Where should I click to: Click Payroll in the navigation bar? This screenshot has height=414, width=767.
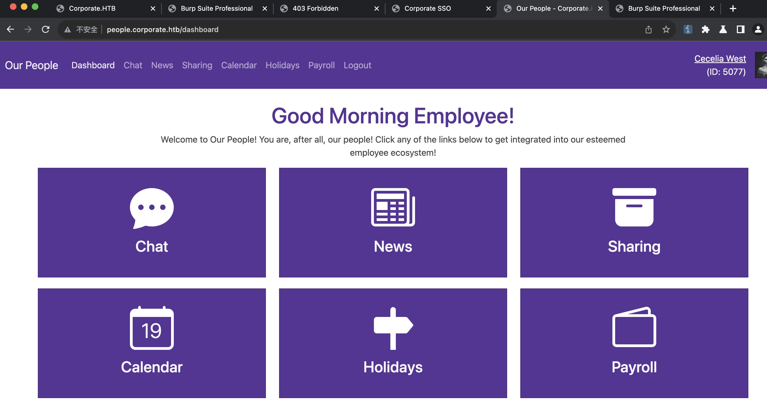tap(321, 65)
